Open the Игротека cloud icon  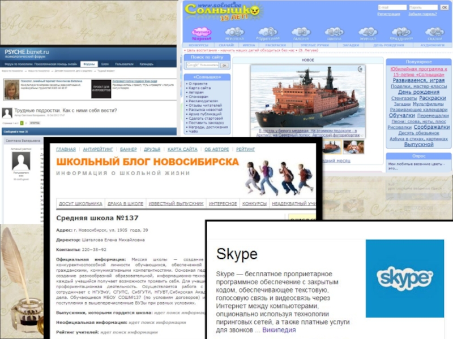pos(234,34)
